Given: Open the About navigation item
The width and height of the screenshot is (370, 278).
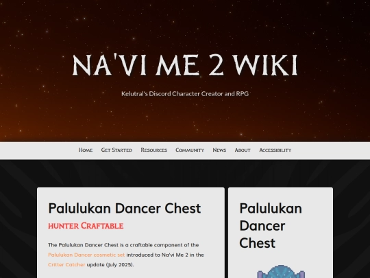Looking at the screenshot, I should point(243,150).
